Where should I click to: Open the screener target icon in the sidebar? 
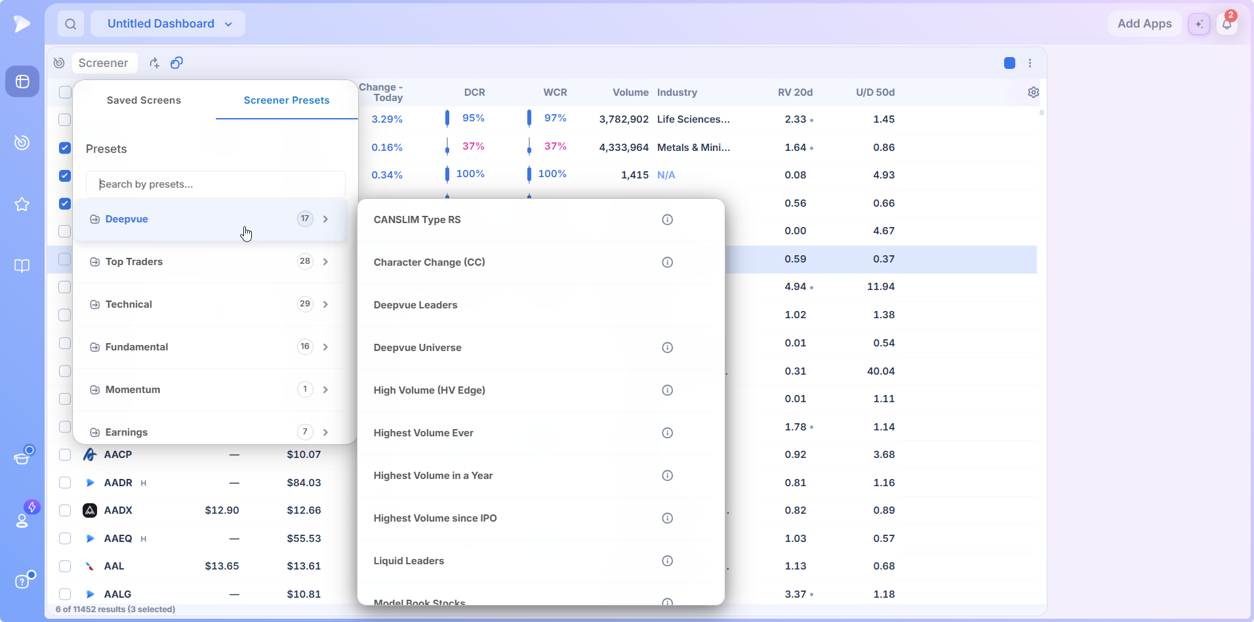[22, 142]
